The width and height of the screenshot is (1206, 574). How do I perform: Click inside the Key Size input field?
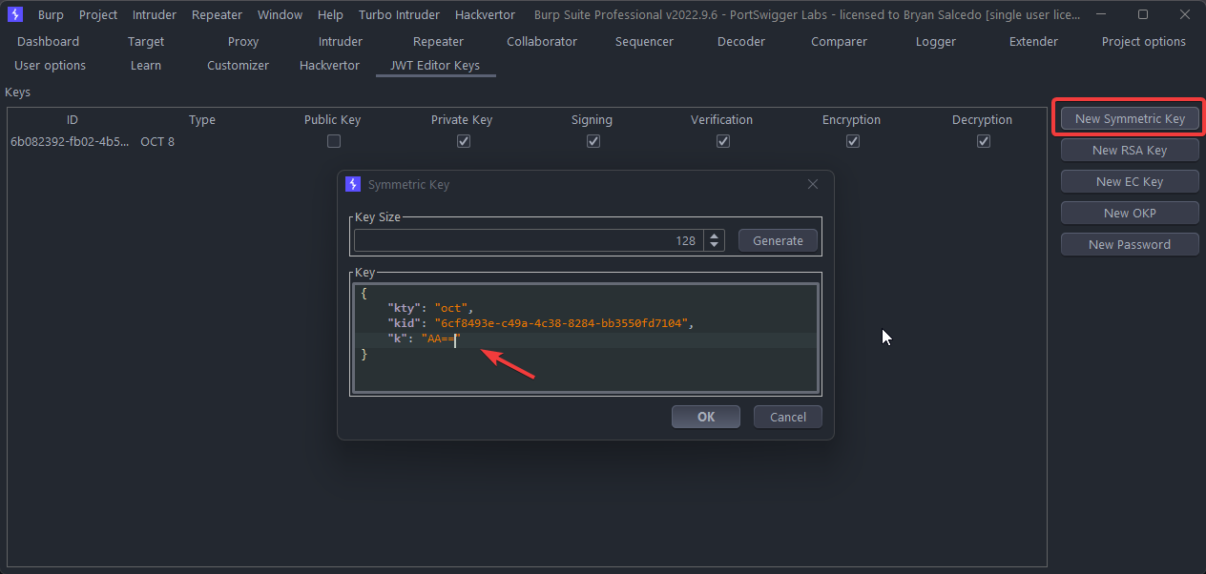pos(527,240)
